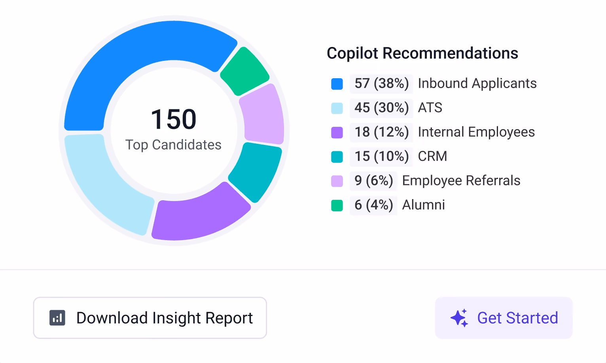Click the '6 (4%)' value badge
This screenshot has height=363, width=606.
[x=373, y=205]
